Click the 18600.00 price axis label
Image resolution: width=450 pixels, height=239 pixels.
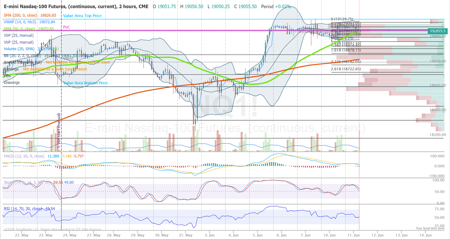coord(438,85)
